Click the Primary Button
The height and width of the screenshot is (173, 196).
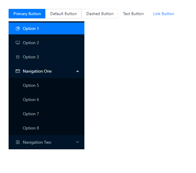click(27, 14)
